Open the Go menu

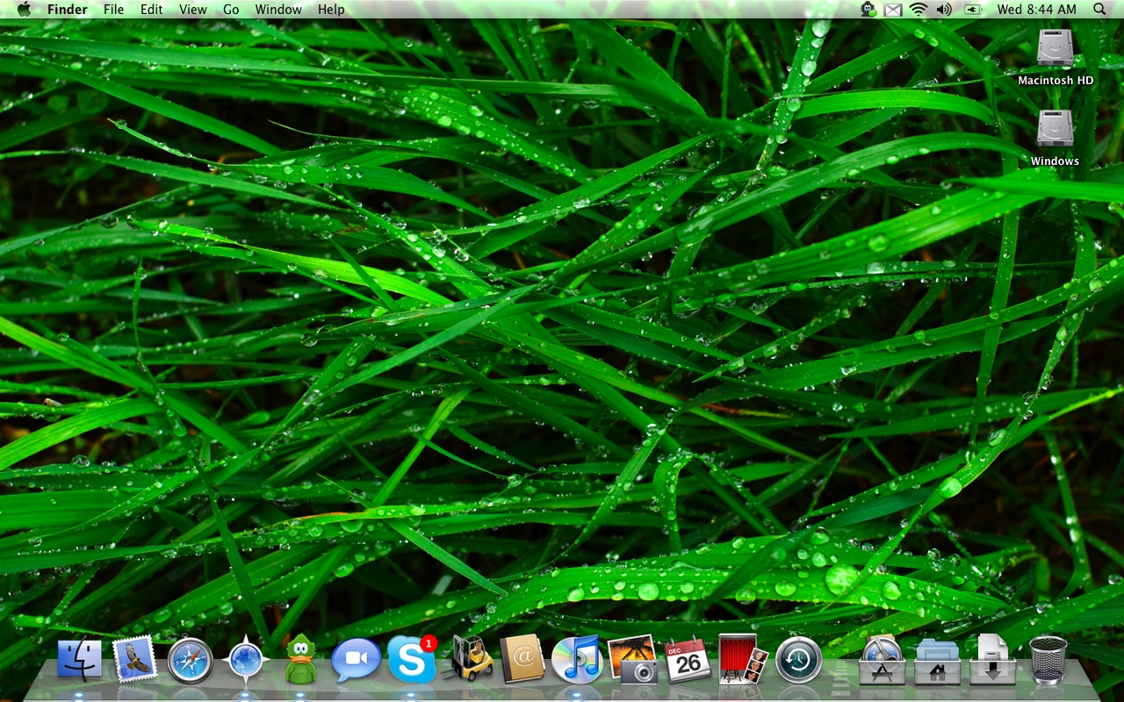pos(231,10)
